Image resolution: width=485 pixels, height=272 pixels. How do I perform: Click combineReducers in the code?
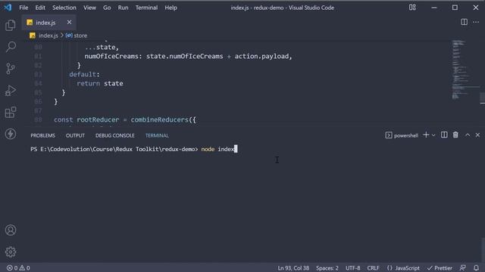click(x=159, y=119)
